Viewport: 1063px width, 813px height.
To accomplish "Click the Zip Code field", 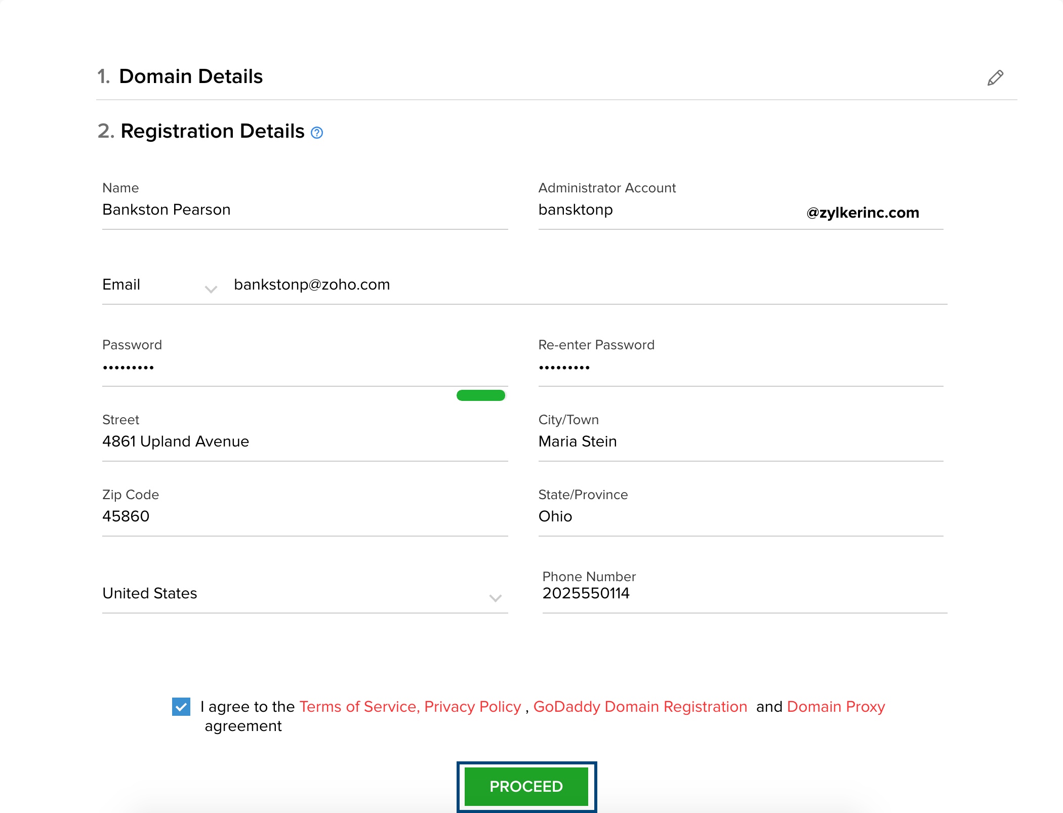I will (x=304, y=517).
